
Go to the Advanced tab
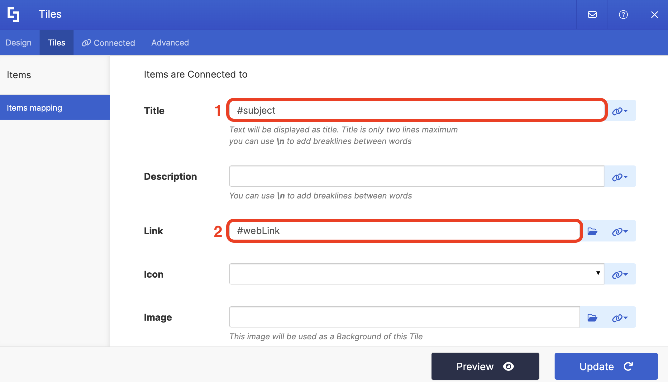coord(170,43)
